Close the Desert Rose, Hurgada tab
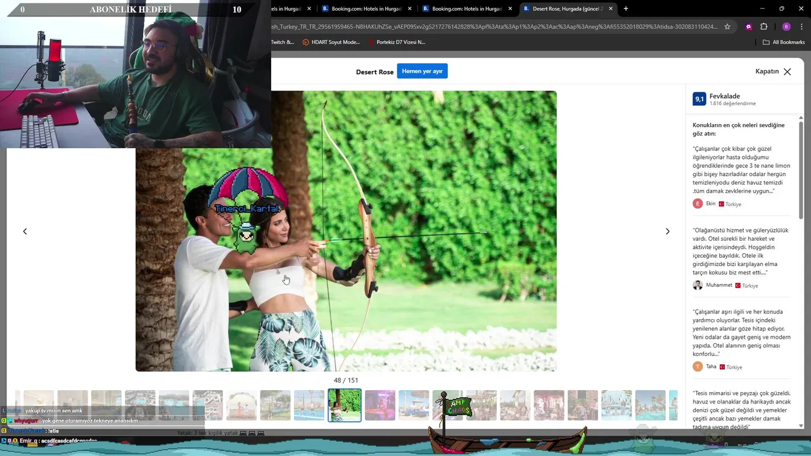The width and height of the screenshot is (811, 456). coord(611,9)
